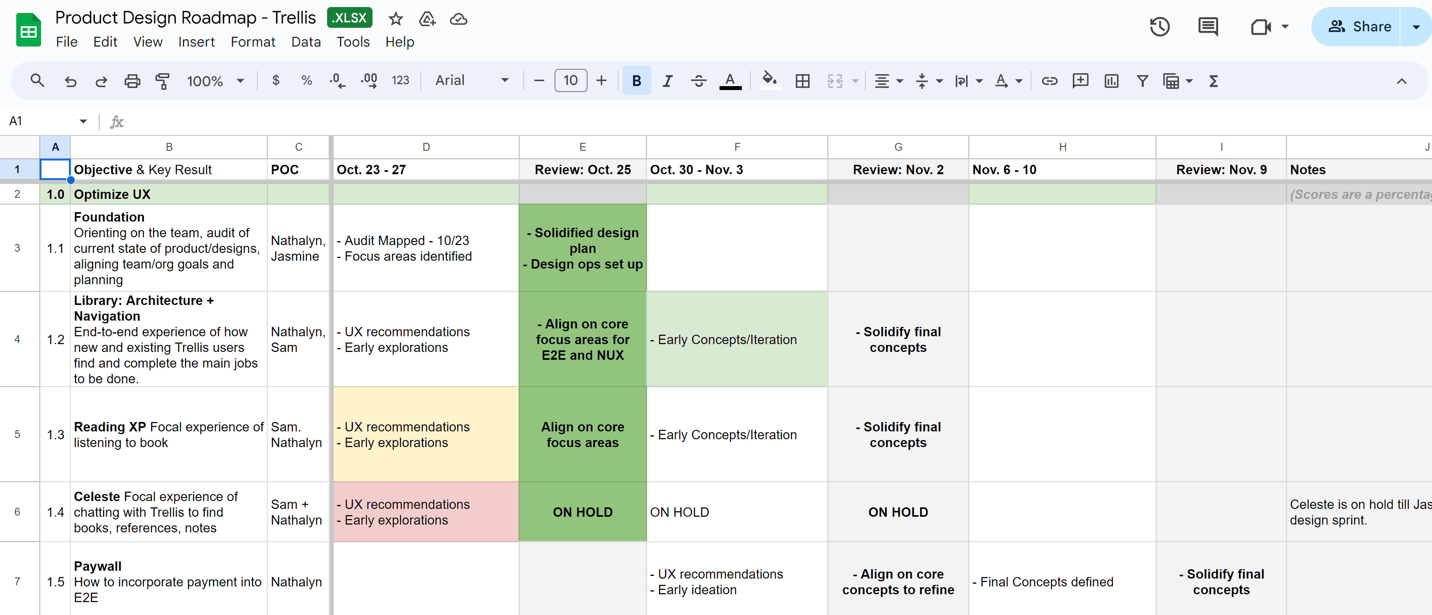The image size is (1432, 615).
Task: Star the document
Action: [395, 20]
